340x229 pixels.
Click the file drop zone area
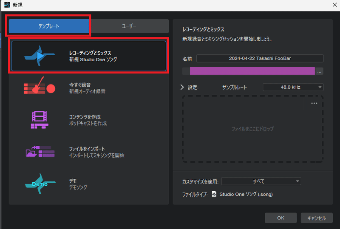pyautogui.click(x=252, y=129)
